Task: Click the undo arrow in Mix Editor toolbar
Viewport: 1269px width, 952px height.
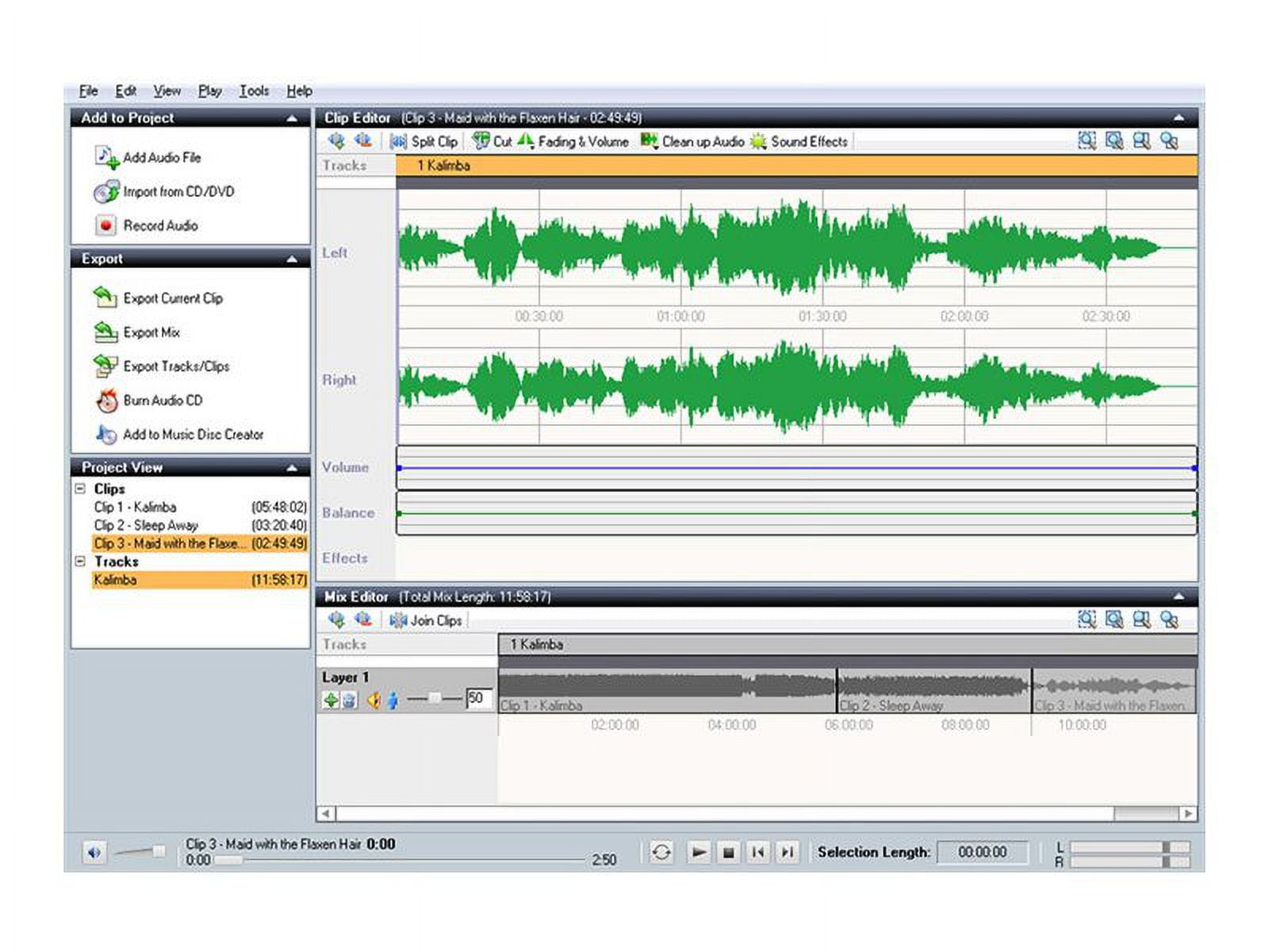Action: click(x=336, y=620)
